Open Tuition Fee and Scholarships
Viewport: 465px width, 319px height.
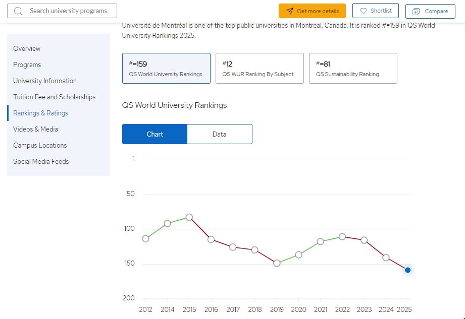54,97
